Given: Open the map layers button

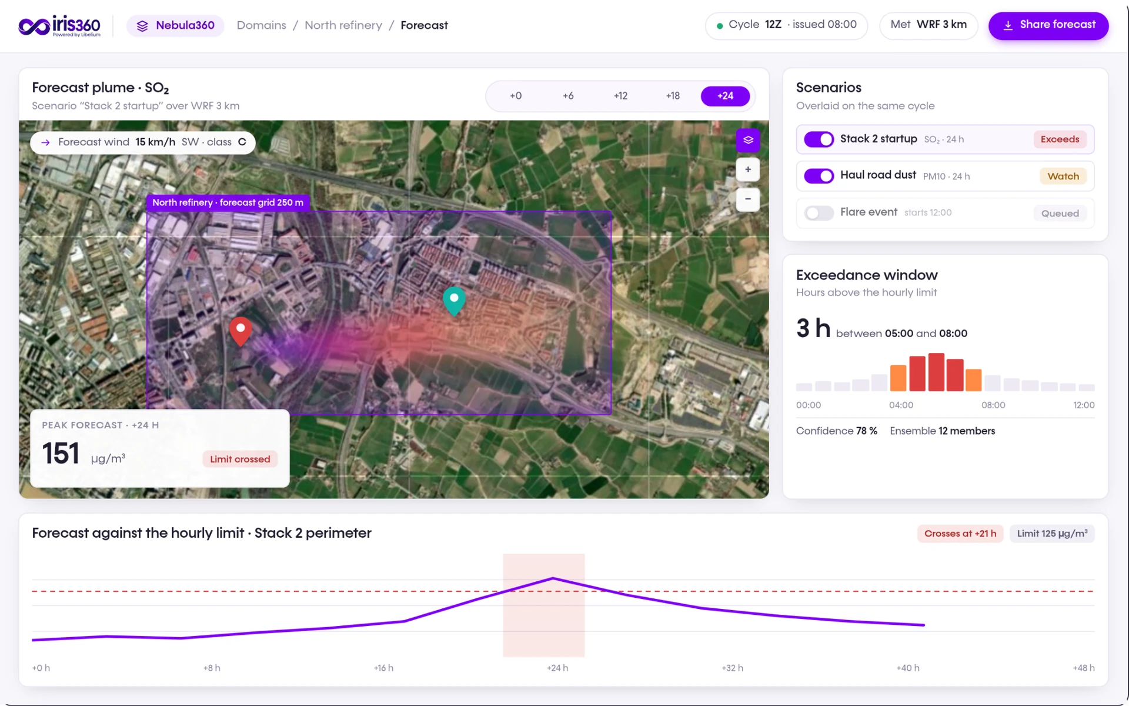Looking at the screenshot, I should 748,140.
